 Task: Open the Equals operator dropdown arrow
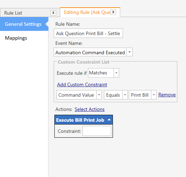tap(125, 95)
